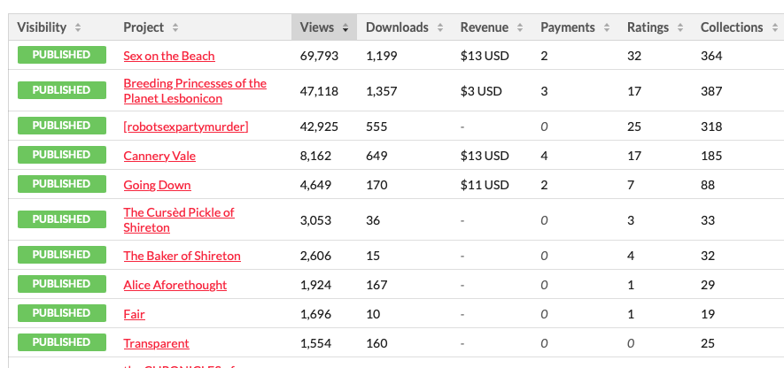
Task: Click the Transparent project link
Action: point(156,343)
